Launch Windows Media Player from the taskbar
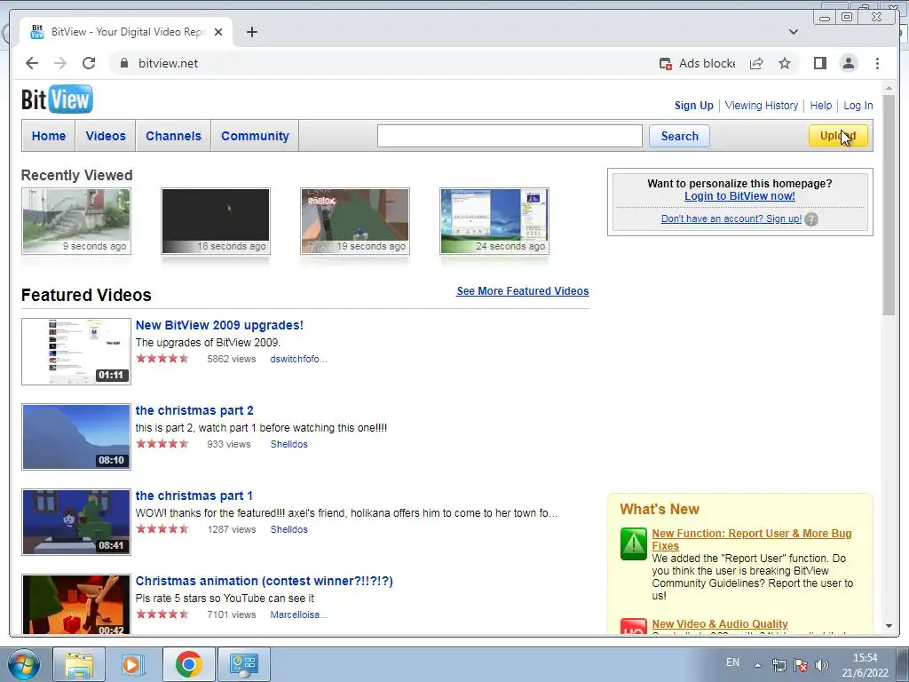Viewport: 909px width, 682px height. [x=133, y=664]
